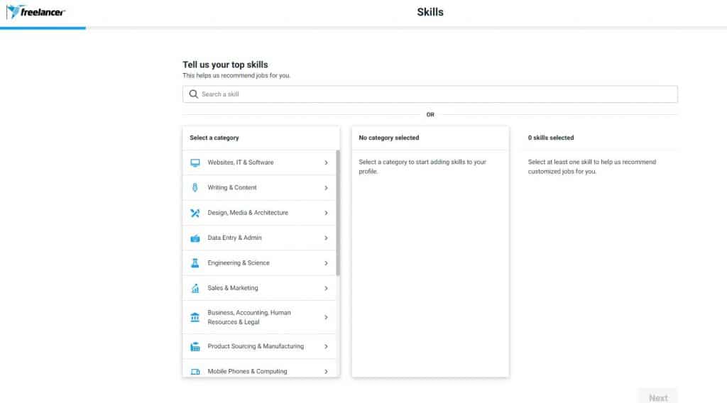Open the Mobile Phones & Computing category
The width and height of the screenshot is (727, 403).
point(247,371)
